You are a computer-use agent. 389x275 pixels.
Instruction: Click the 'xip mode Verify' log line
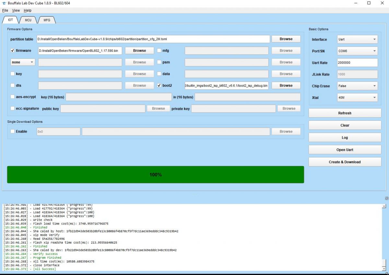click(31, 235)
